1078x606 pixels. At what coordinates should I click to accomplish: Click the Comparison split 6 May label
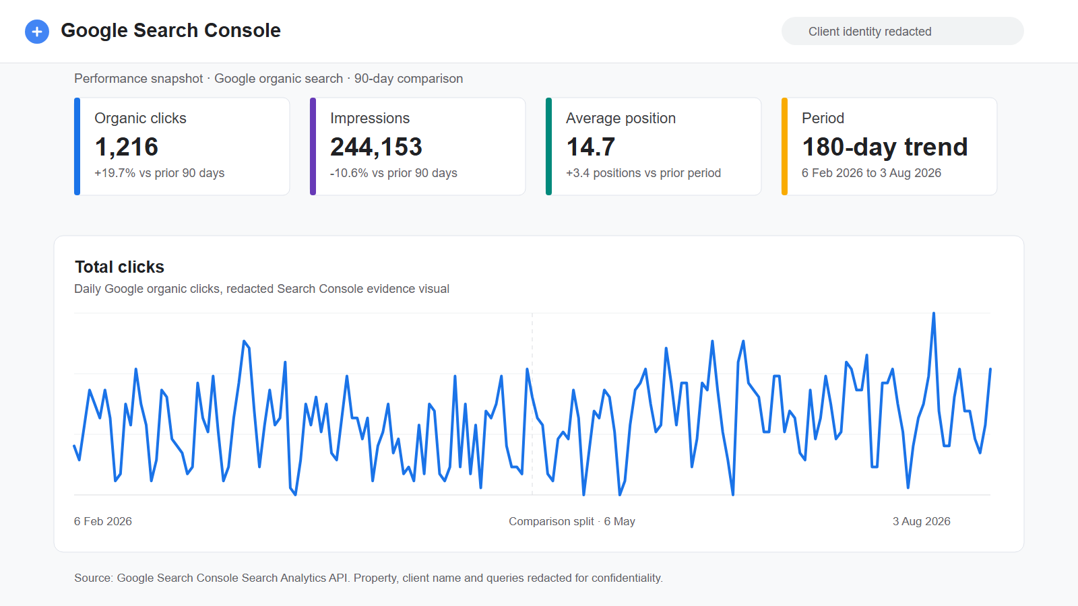click(572, 521)
